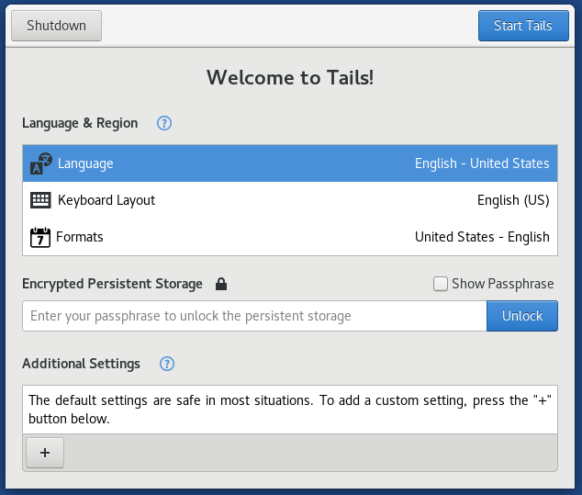Select the Formats row label

tap(80, 237)
